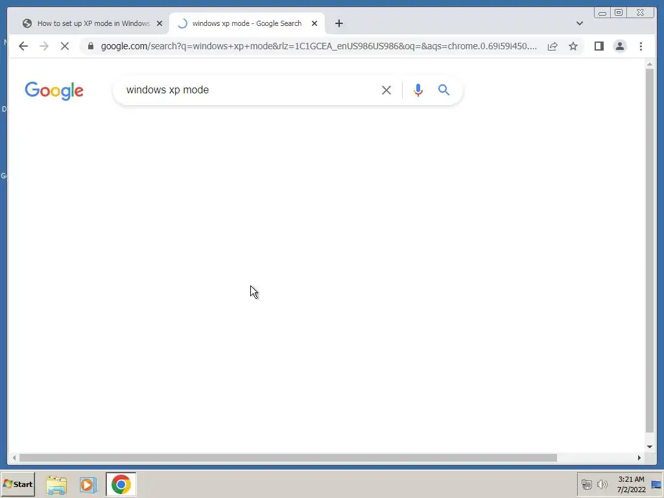View site information via lock icon

[x=91, y=46]
